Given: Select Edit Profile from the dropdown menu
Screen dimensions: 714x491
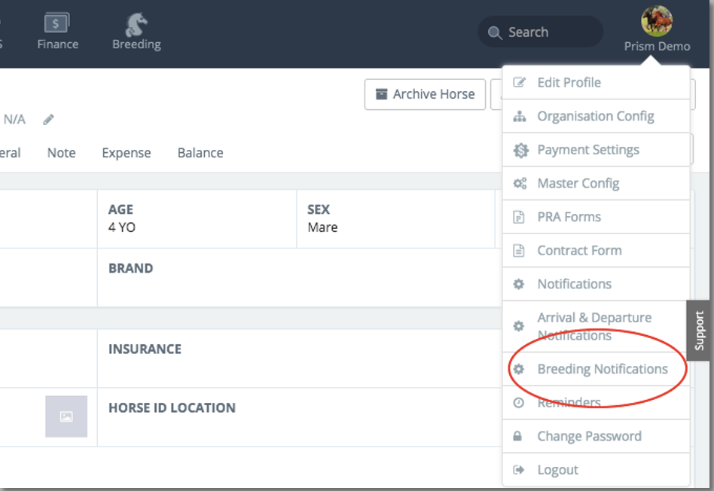Looking at the screenshot, I should click(569, 83).
